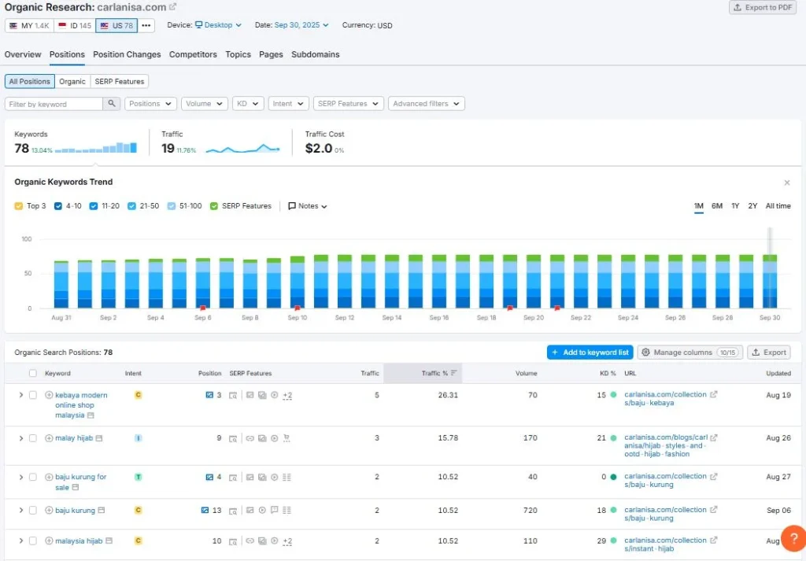Click the more databases ellipsis button
The height and width of the screenshot is (561, 806).
[x=146, y=25]
